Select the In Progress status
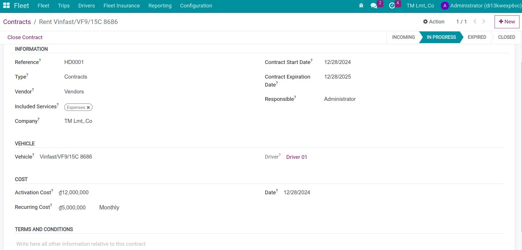Image resolution: width=522 pixels, height=250 pixels. tap(441, 37)
